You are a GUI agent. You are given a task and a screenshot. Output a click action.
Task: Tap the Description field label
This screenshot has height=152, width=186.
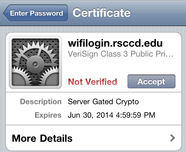[41, 102]
